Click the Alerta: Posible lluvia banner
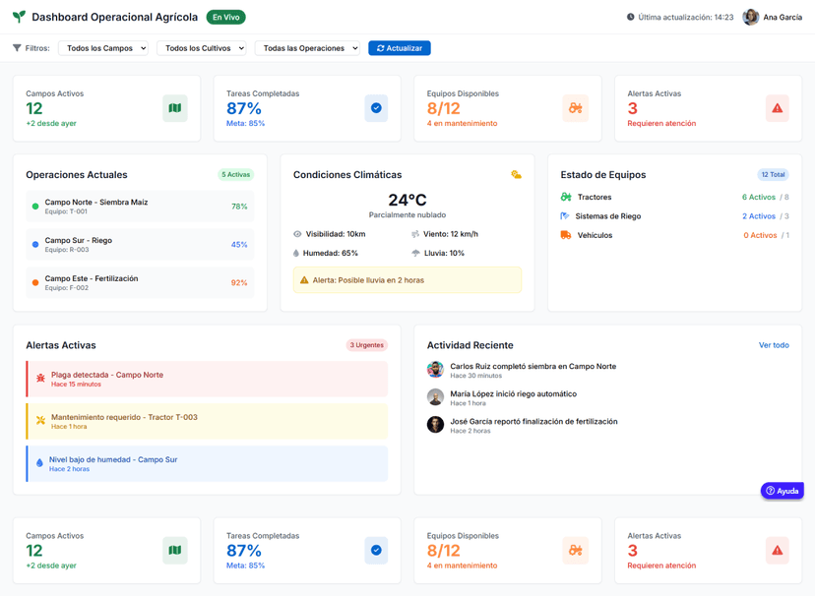Screen dimensions: 815x596 pyautogui.click(x=407, y=280)
